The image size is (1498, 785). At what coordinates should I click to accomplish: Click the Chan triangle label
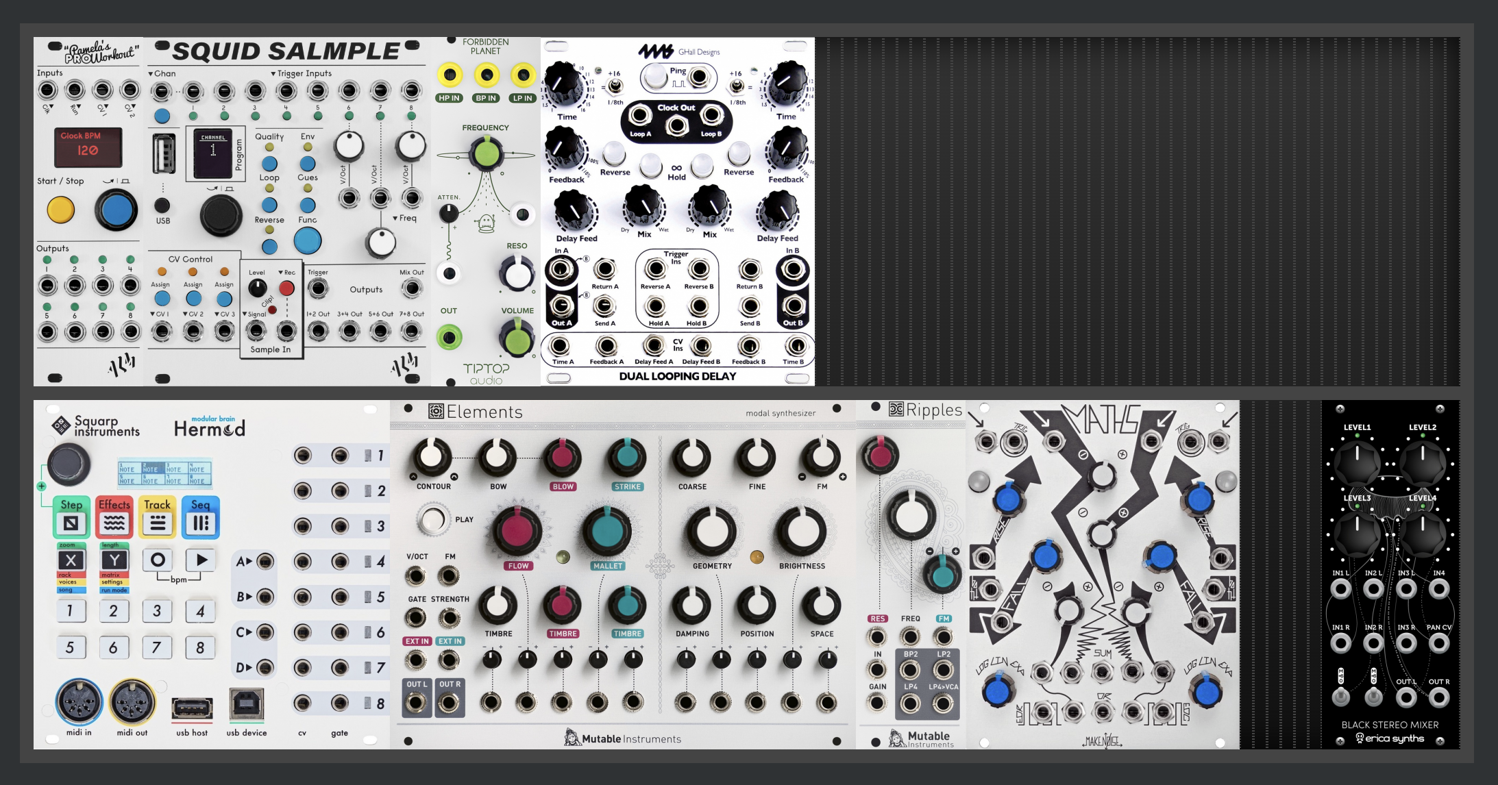point(162,73)
